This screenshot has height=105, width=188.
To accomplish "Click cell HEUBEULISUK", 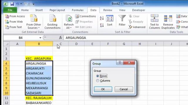I will [x=39, y=83].
